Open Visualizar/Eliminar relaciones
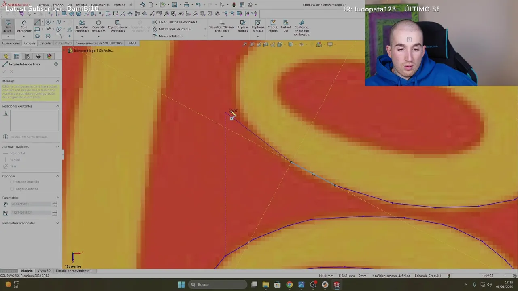This screenshot has height=291, width=518. click(222, 26)
